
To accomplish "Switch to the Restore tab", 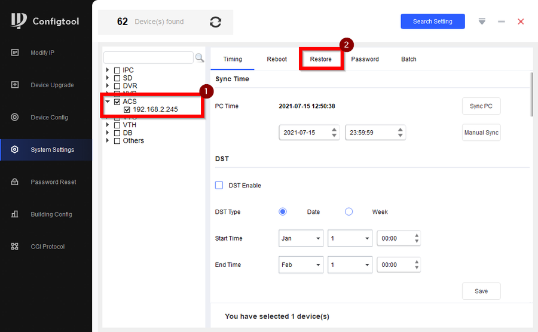I will pos(321,59).
